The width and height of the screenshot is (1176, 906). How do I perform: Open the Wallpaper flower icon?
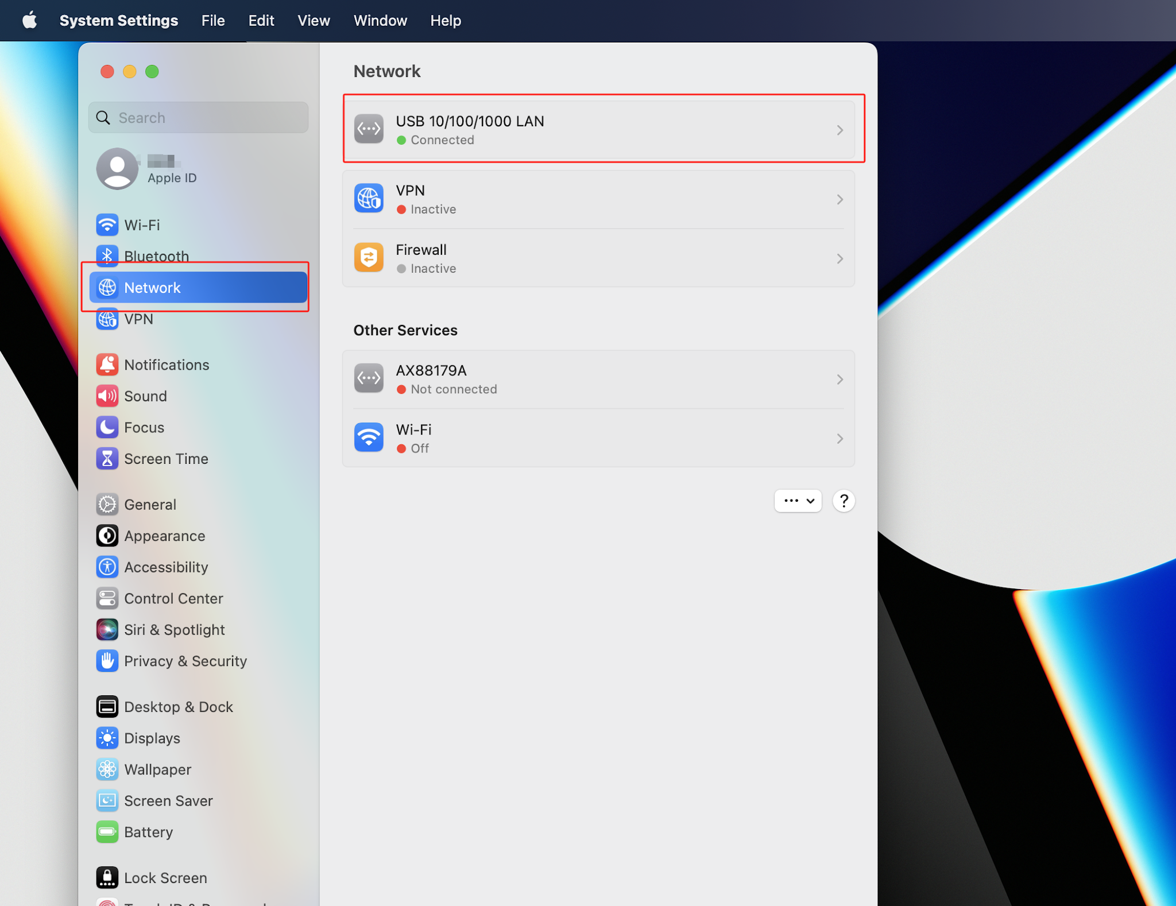(x=107, y=769)
